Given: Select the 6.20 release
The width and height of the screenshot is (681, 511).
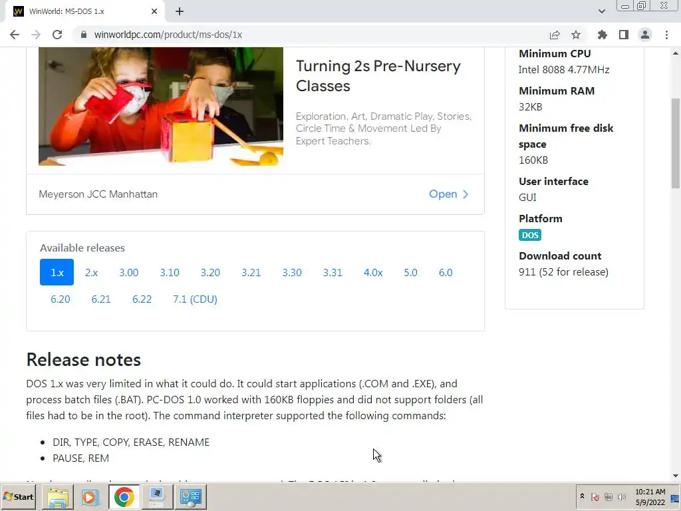Looking at the screenshot, I should click(61, 299).
